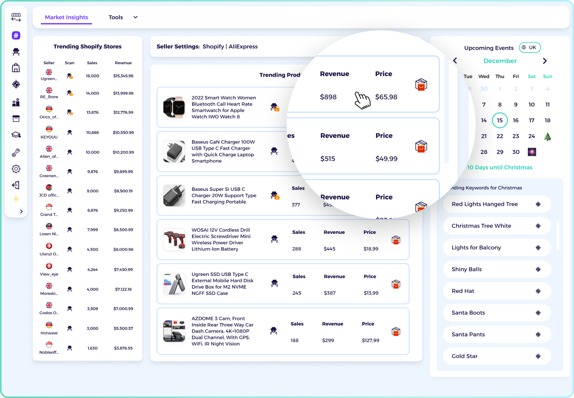The width and height of the screenshot is (574, 398).
Task: Click the Christmas tree event icon
Action: pyautogui.click(x=548, y=136)
